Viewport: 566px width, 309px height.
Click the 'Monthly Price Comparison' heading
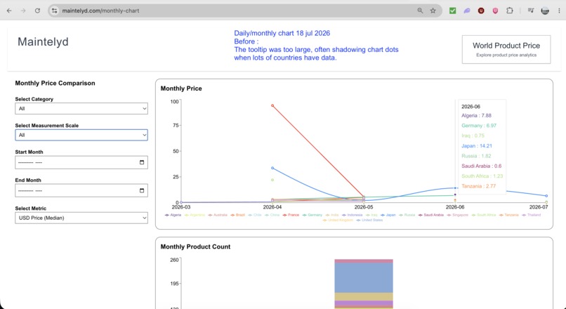pos(55,83)
